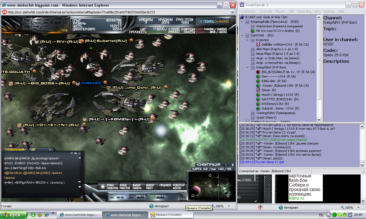Collapse the DarkOrbit (RS) channel
This screenshot has width=366, height=219.
click(x=242, y=35)
